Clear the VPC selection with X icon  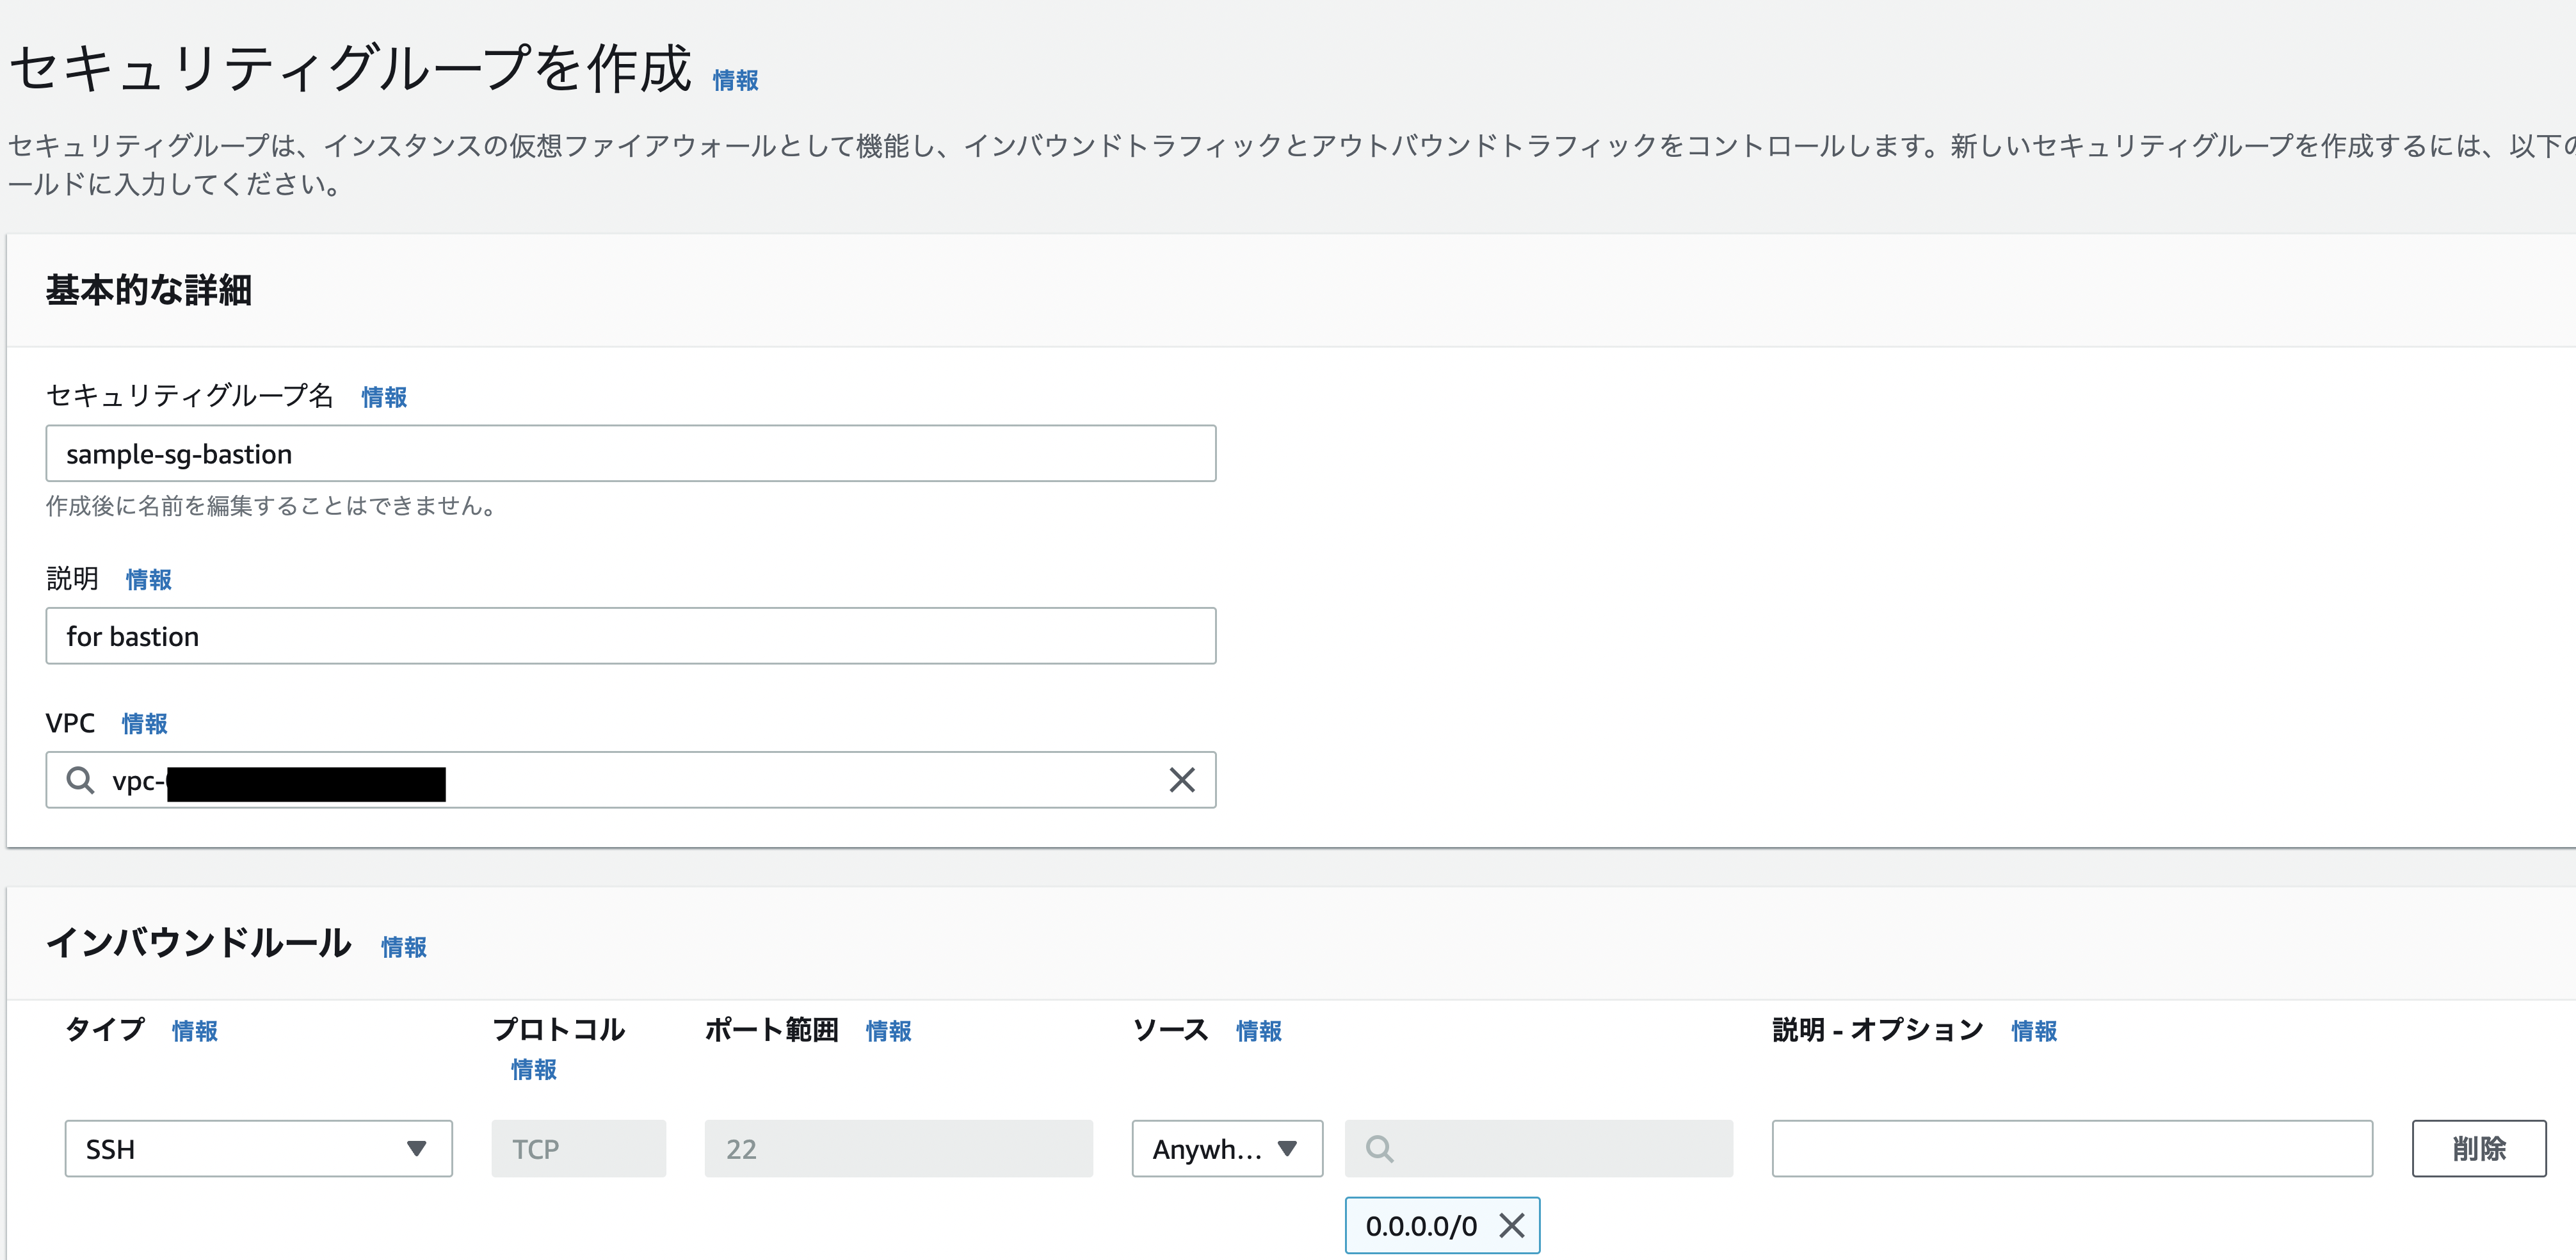[x=1181, y=780]
